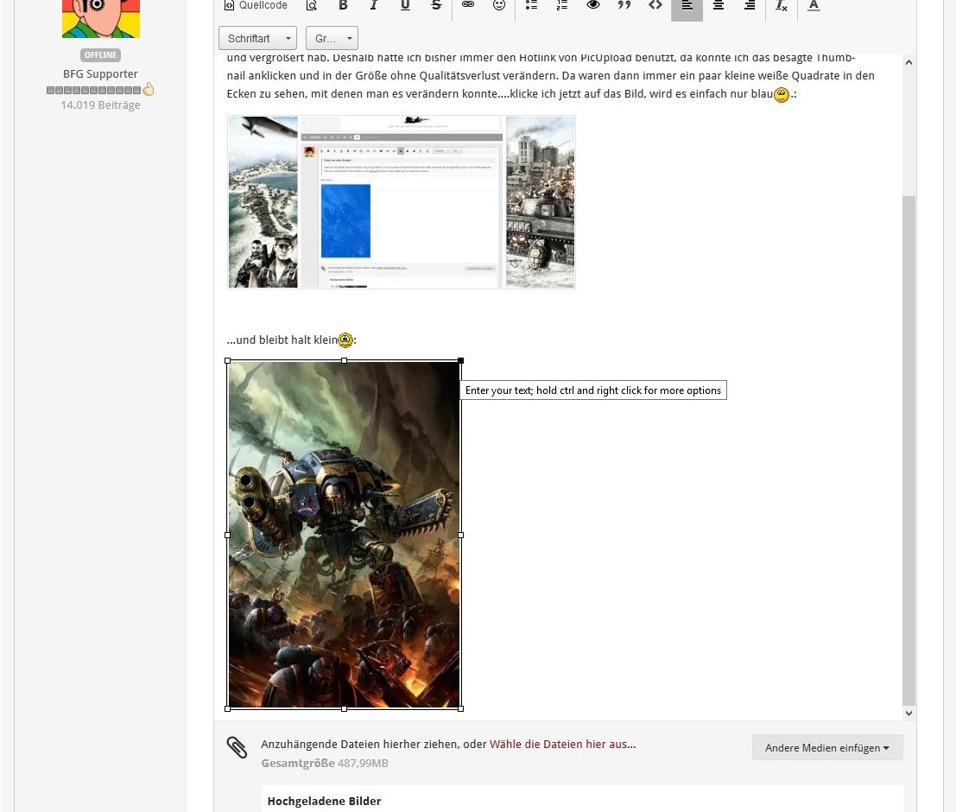The height and width of the screenshot is (812, 956).
Task: Click the editor scrollbar thumb
Action: [x=909, y=449]
